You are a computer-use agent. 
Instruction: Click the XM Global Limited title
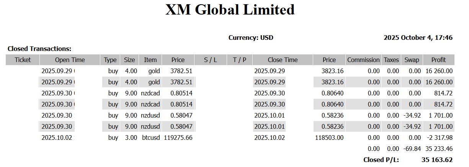(x=230, y=10)
